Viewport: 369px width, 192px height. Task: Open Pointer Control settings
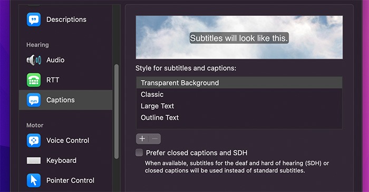pyautogui.click(x=66, y=180)
